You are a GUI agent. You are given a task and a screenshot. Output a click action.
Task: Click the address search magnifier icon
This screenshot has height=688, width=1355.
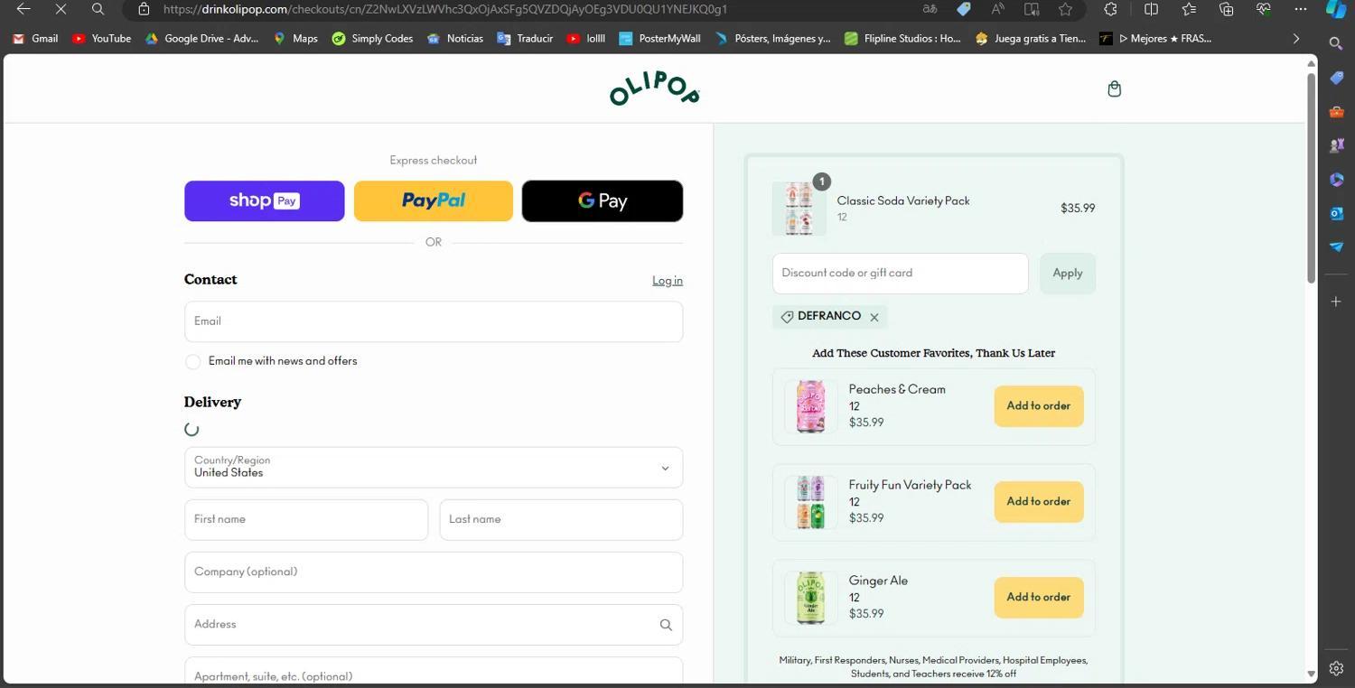pos(666,625)
